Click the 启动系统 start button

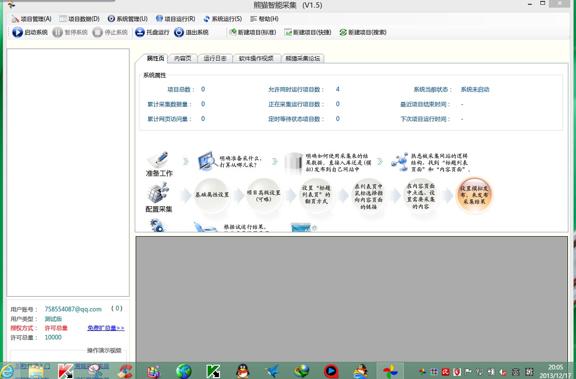tap(30, 32)
